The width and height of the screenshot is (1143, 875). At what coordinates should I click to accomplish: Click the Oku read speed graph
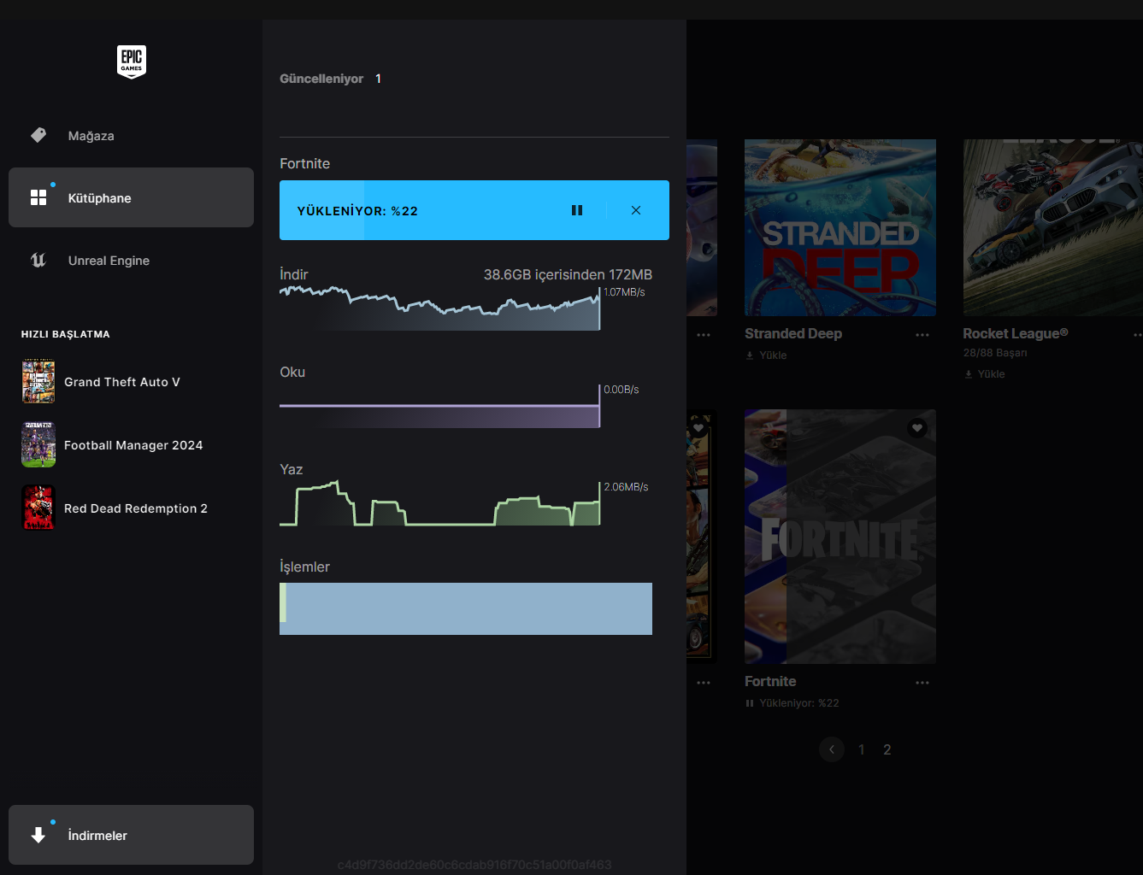[439, 407]
